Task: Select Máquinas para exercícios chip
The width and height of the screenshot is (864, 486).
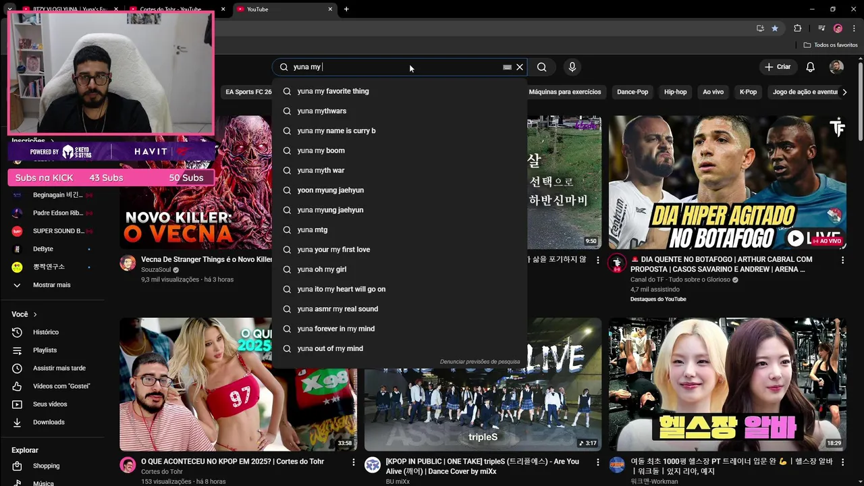Action: (x=564, y=92)
